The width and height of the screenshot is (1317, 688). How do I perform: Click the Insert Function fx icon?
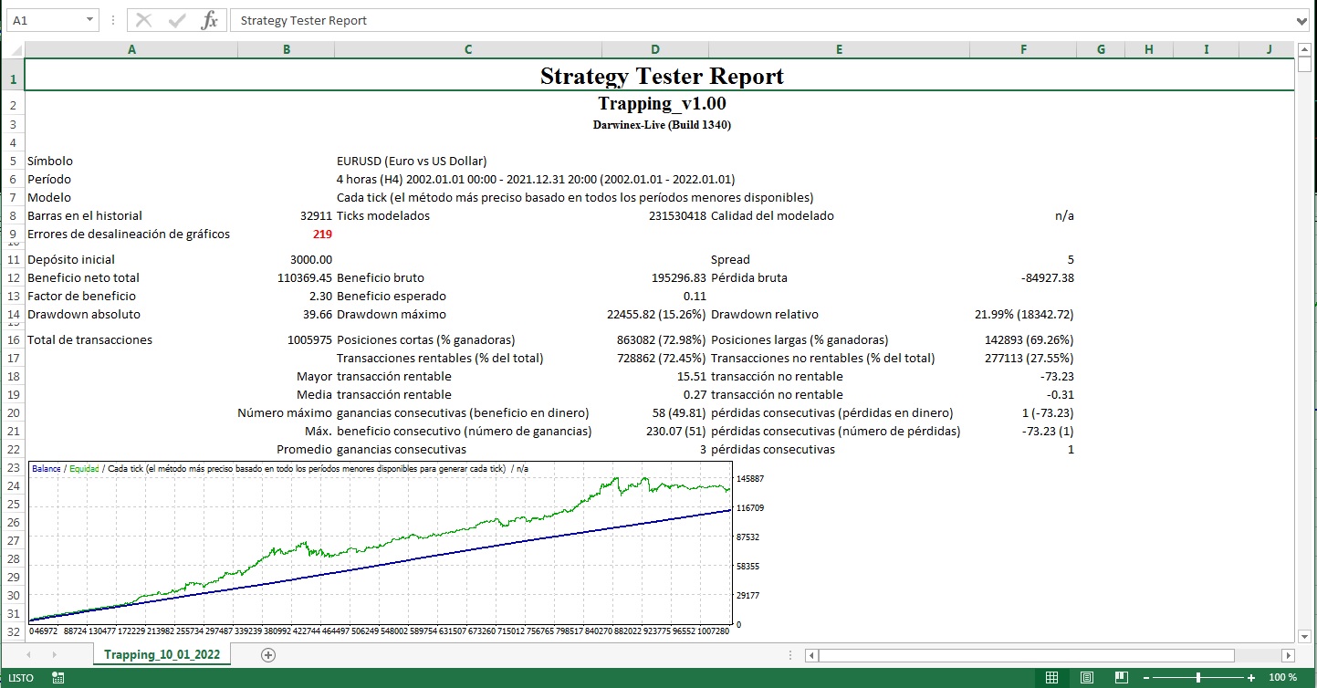point(209,20)
